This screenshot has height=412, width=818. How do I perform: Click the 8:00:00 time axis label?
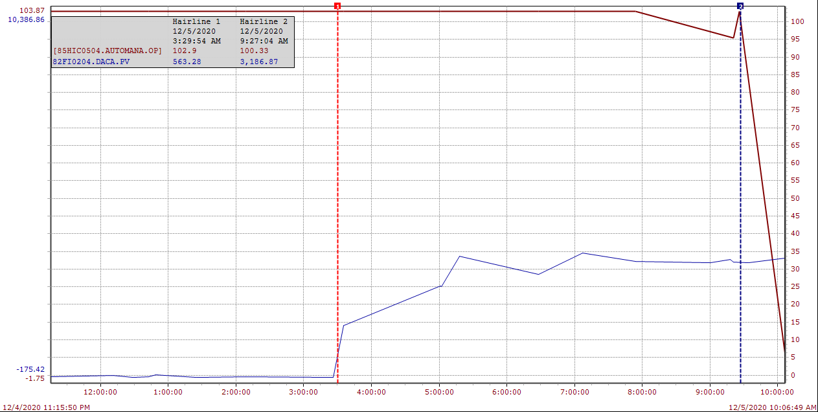tap(642, 392)
